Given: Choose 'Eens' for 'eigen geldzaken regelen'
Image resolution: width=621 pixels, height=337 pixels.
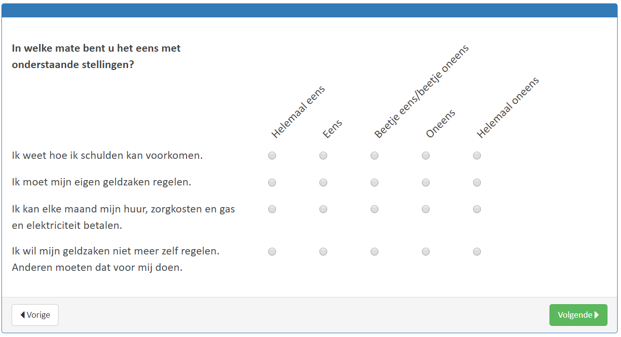Looking at the screenshot, I should [x=323, y=183].
